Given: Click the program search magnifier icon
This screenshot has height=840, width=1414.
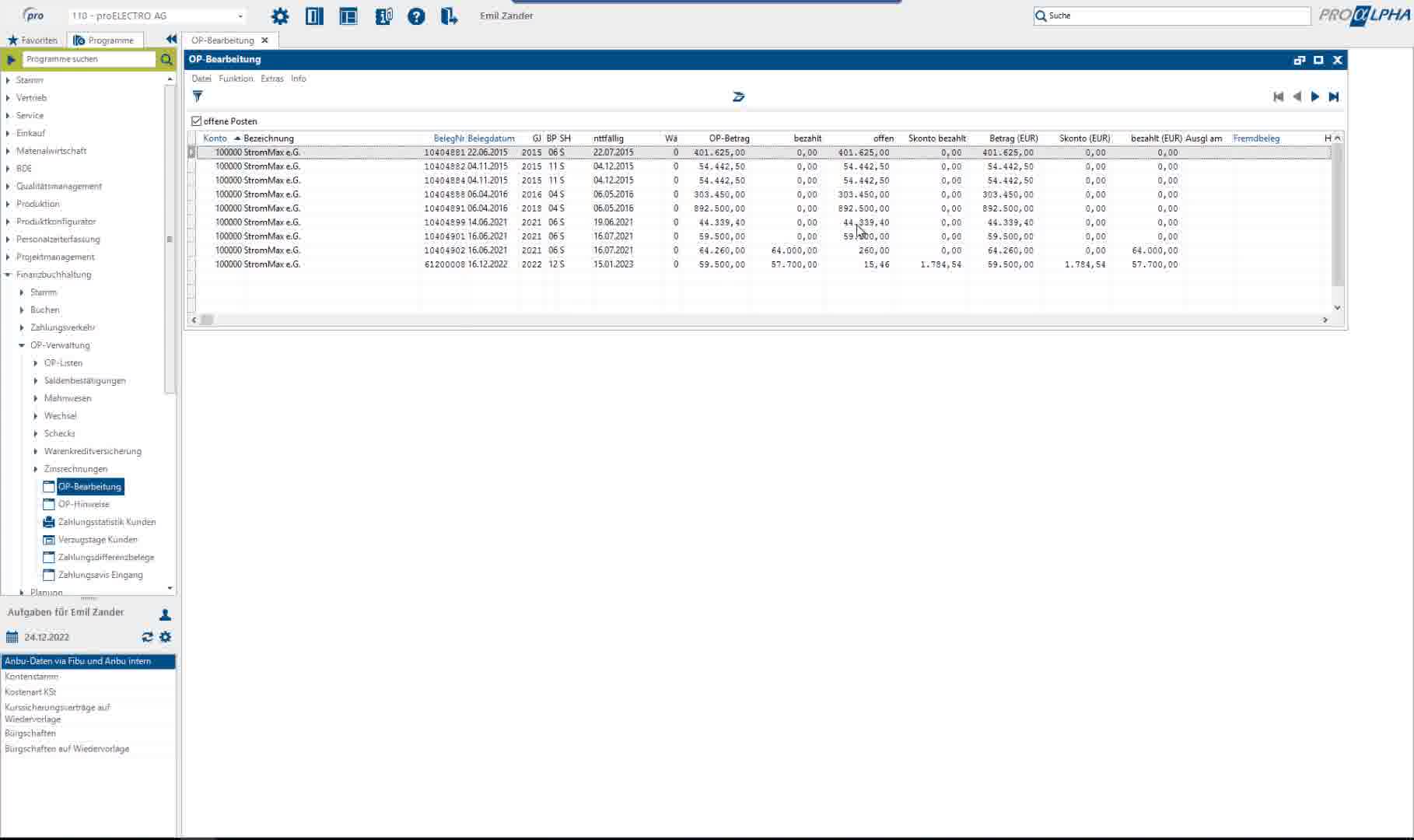Looking at the screenshot, I should coord(166,59).
